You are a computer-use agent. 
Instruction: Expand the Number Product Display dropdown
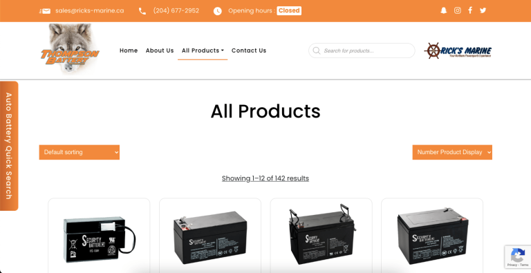[x=452, y=153]
